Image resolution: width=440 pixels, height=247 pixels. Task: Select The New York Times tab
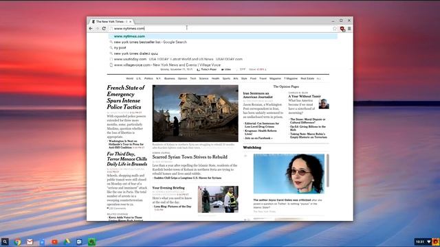[x=111, y=21]
